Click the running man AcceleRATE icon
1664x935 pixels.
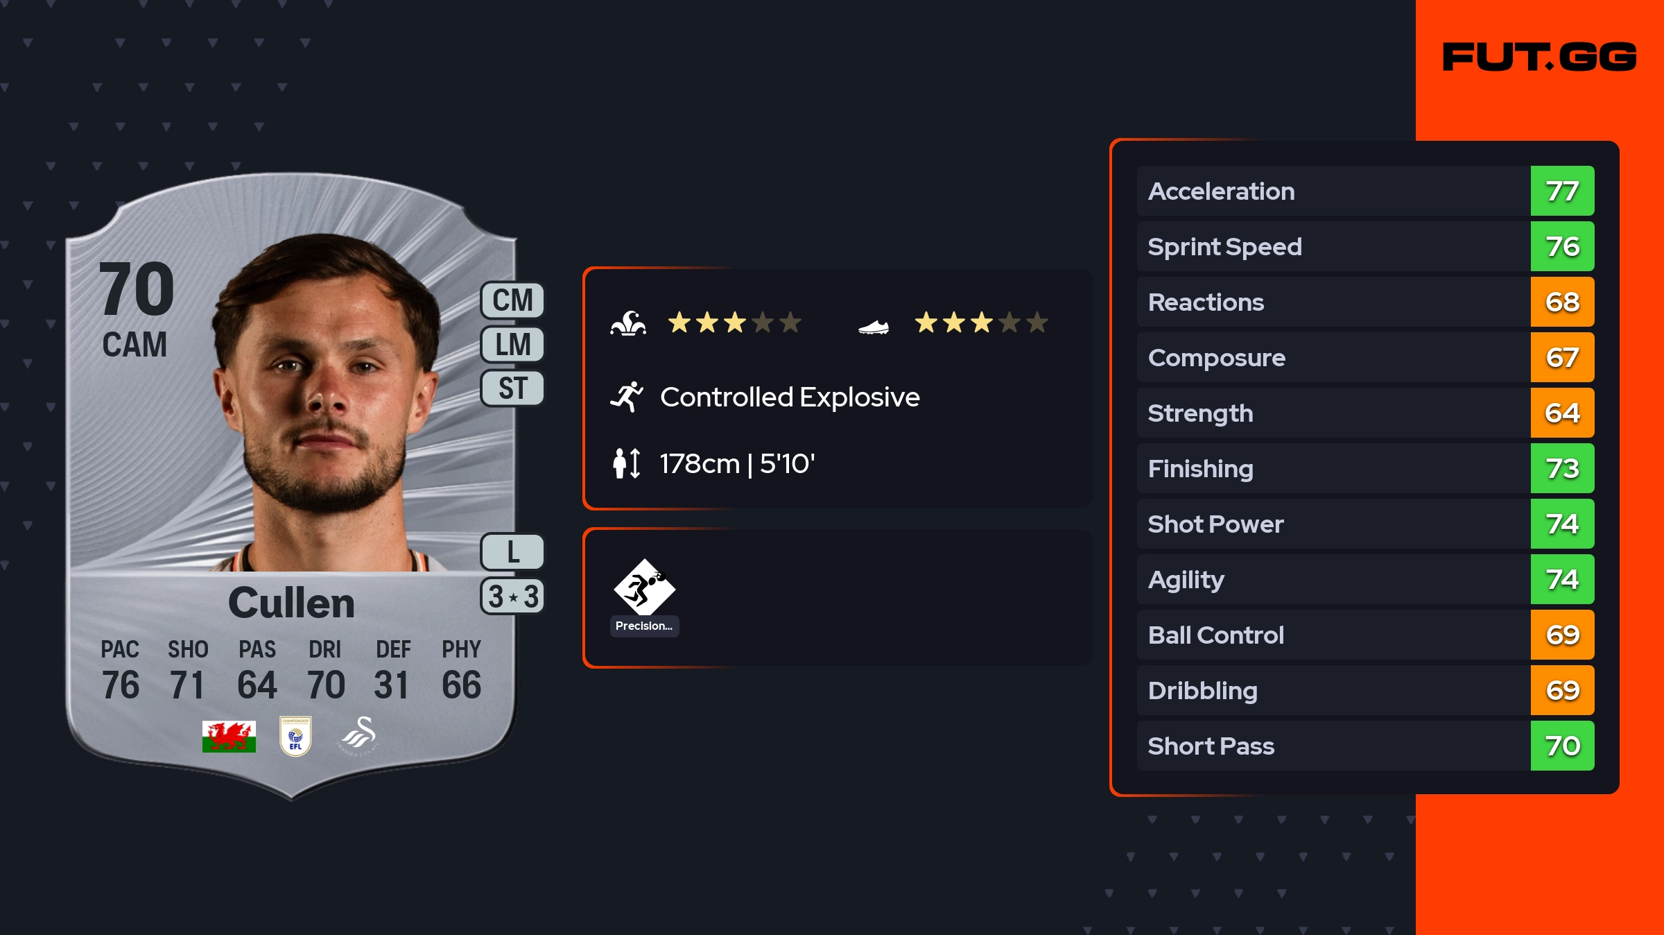point(627,397)
